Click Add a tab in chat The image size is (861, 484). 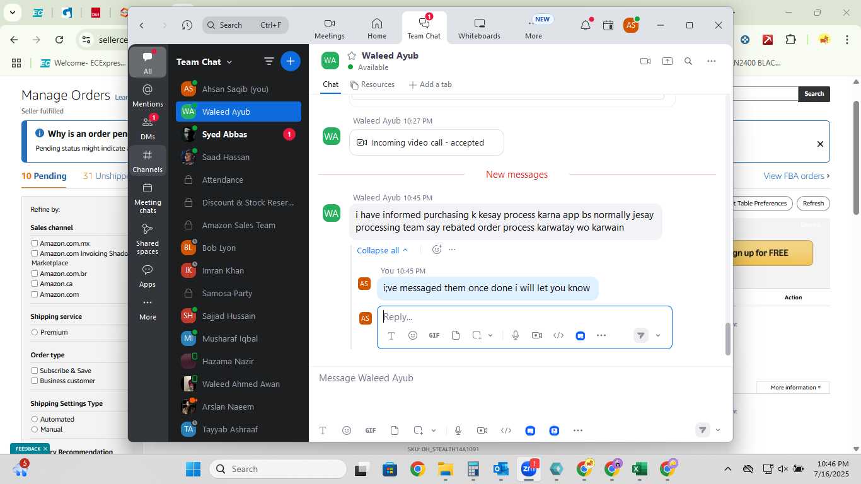(430, 84)
